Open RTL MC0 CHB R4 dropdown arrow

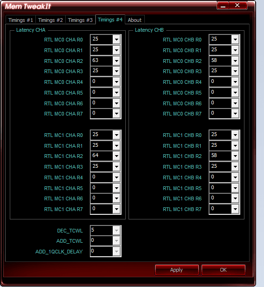(x=235, y=82)
